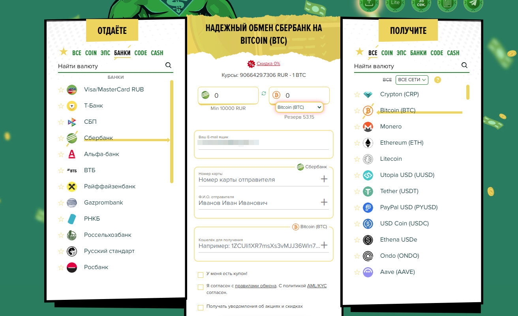Open the Telegram channel icon
518x316 pixels.
(473, 3)
